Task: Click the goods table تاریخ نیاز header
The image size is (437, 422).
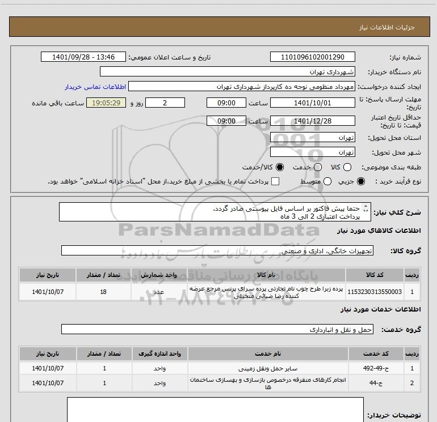Action: click(x=48, y=275)
